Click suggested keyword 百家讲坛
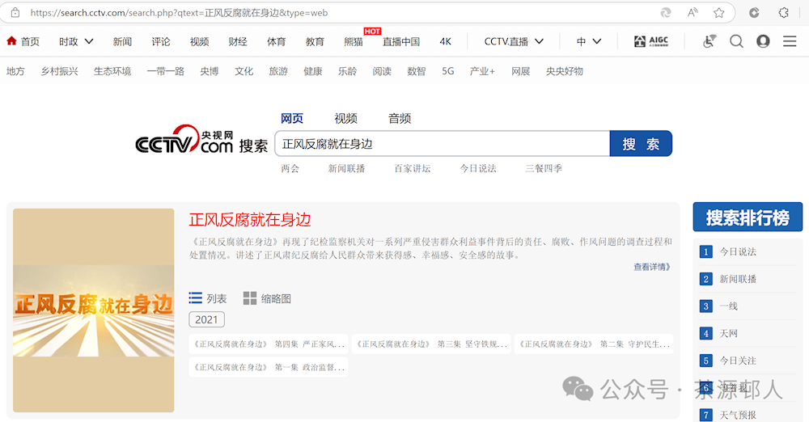809x422 pixels. point(413,168)
